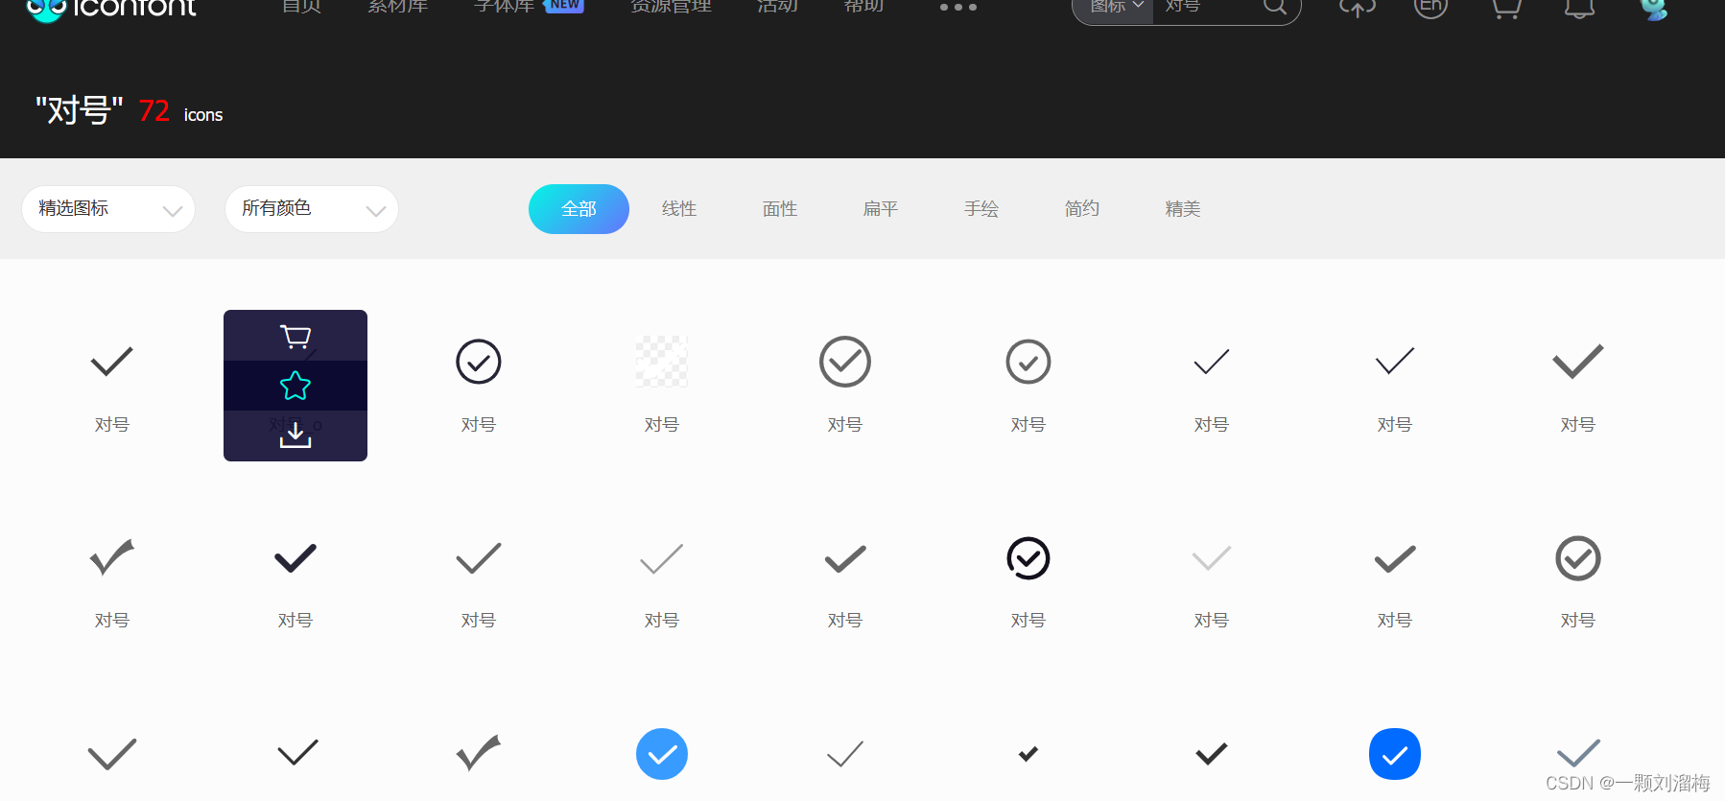Viewport: 1725px width, 801px height.
Task: Click the upload cloud icon
Action: pos(1357,8)
